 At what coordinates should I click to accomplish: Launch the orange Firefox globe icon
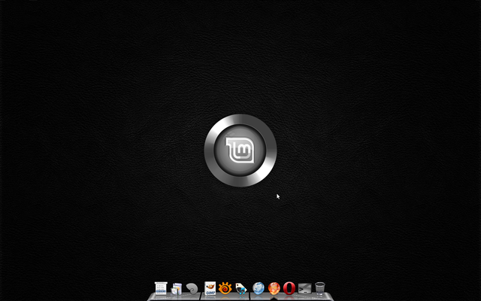[x=274, y=288]
